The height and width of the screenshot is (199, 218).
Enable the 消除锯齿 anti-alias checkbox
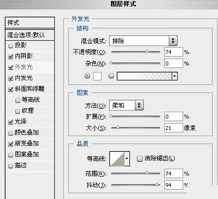[x=140, y=159]
